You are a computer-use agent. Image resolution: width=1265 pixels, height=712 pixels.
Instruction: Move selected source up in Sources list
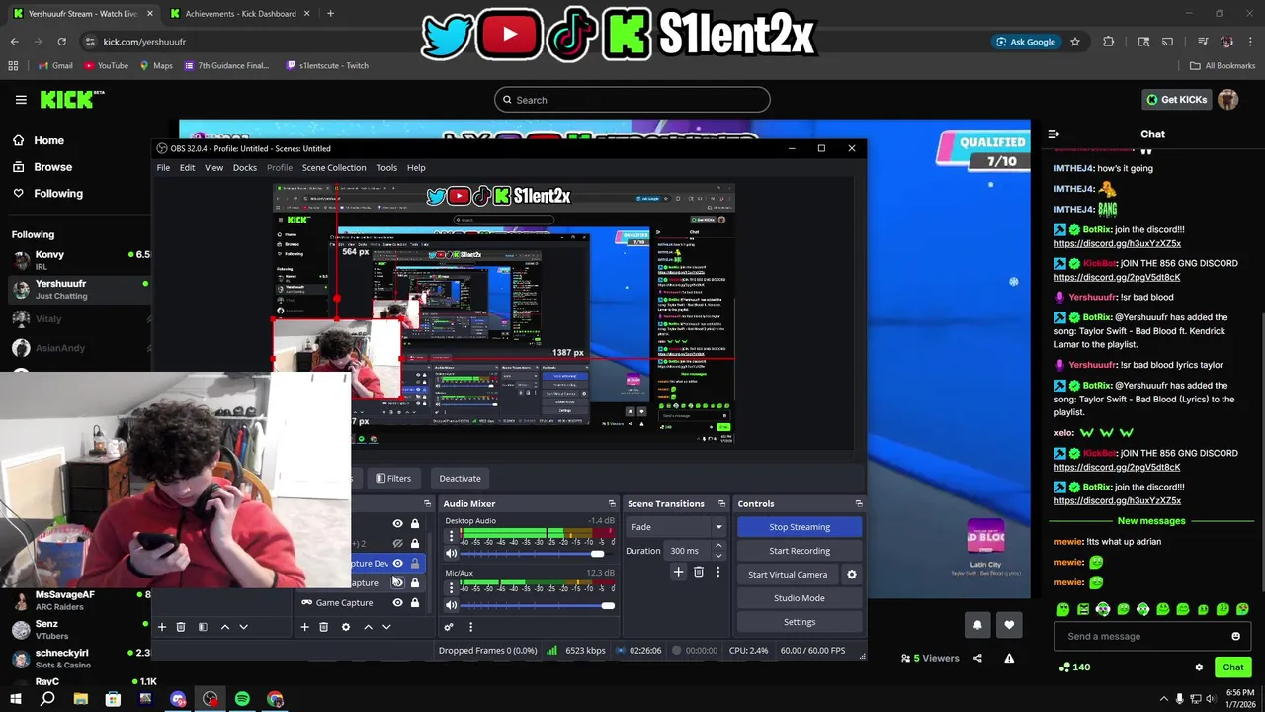pos(368,627)
